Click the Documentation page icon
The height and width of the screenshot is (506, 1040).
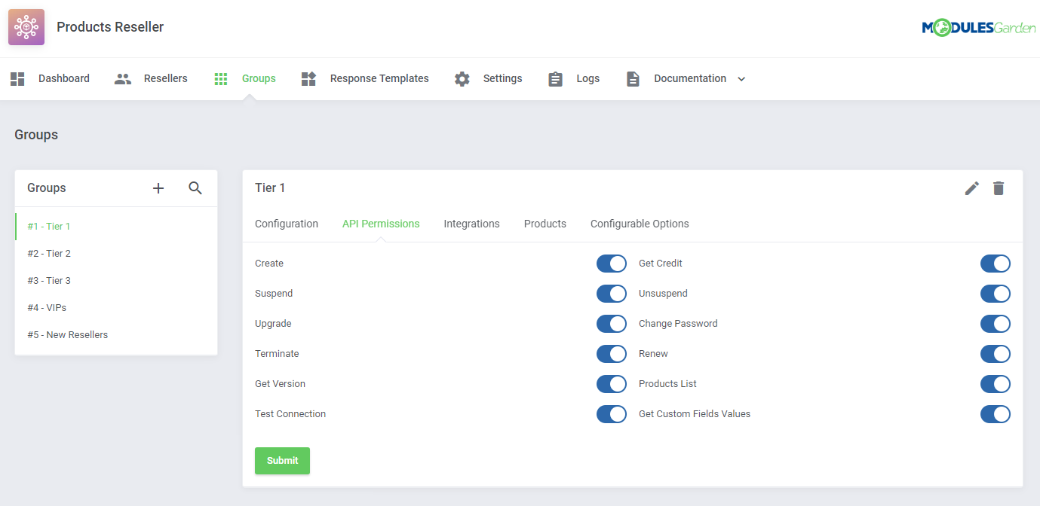pos(632,78)
